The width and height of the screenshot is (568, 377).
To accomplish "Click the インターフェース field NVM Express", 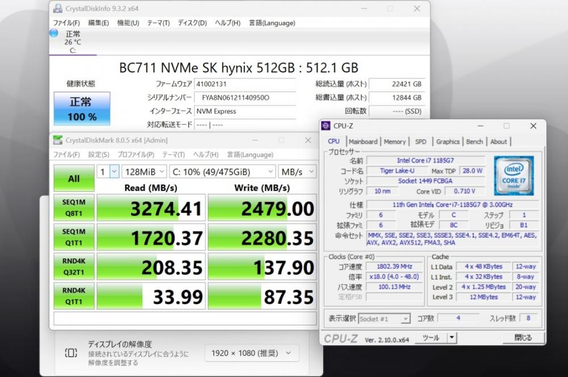I will click(245, 111).
